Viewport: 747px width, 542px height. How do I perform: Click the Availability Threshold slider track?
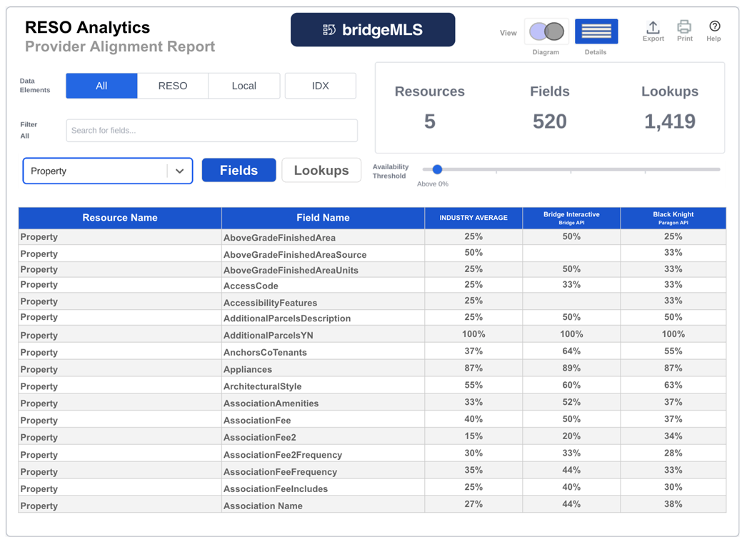[x=571, y=169]
